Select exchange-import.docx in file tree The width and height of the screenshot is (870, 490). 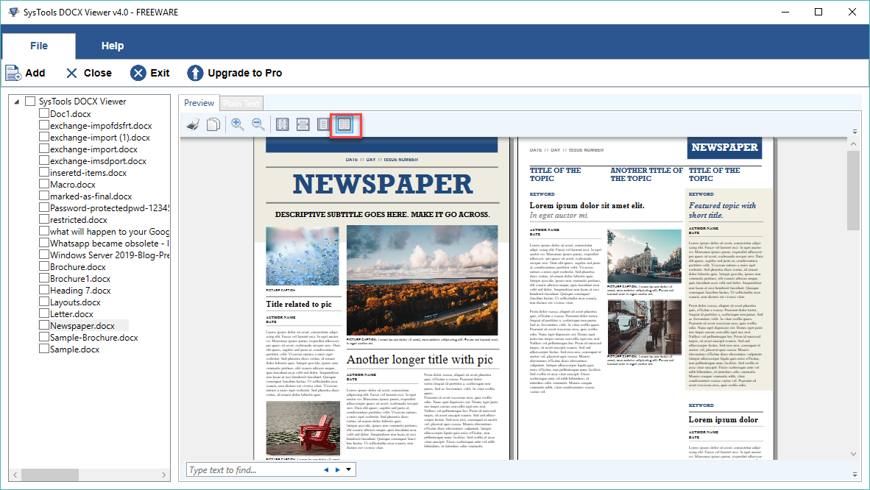tap(93, 149)
